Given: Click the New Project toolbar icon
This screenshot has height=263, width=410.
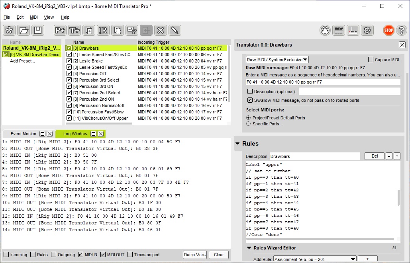Looking at the screenshot, I should point(9,30).
